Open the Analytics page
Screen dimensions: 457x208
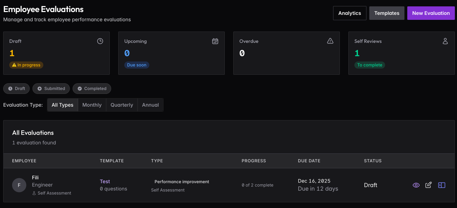[x=349, y=13]
